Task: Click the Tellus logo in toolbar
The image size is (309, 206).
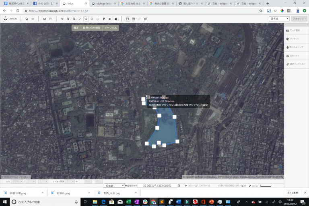Action: tap(10, 19)
